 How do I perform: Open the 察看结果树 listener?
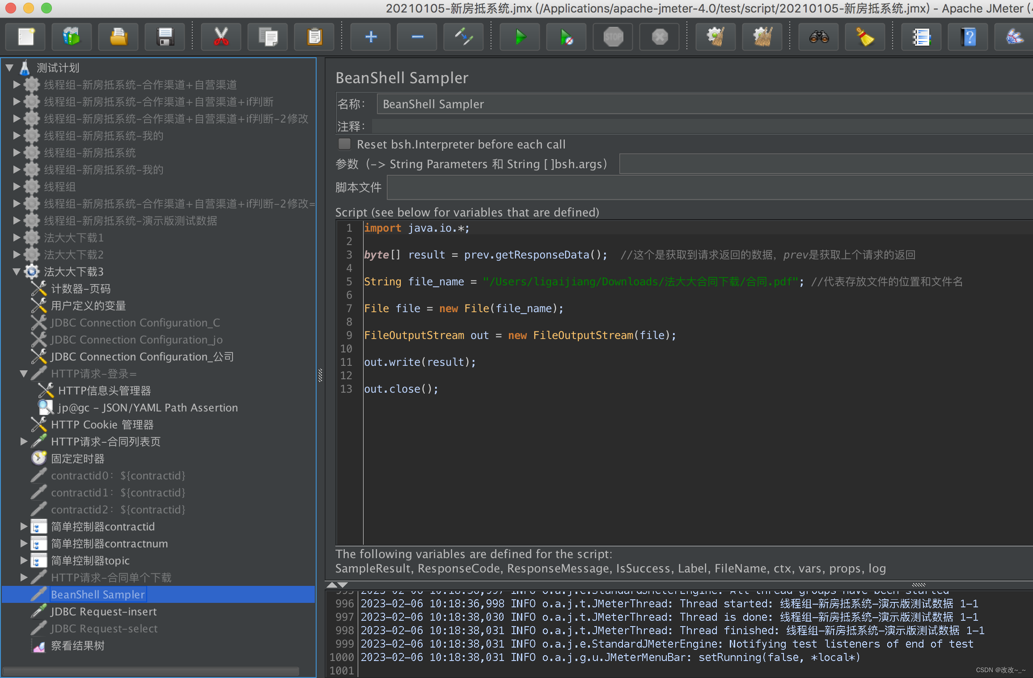78,645
